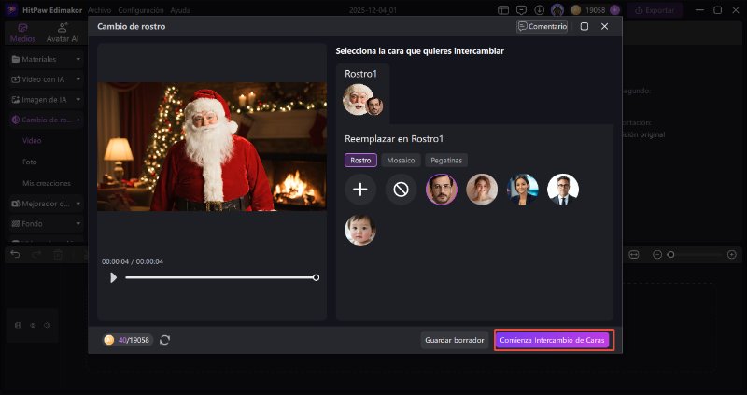The width and height of the screenshot is (747, 395).
Task: Expand the Imagen de IA section
Action: [x=46, y=100]
